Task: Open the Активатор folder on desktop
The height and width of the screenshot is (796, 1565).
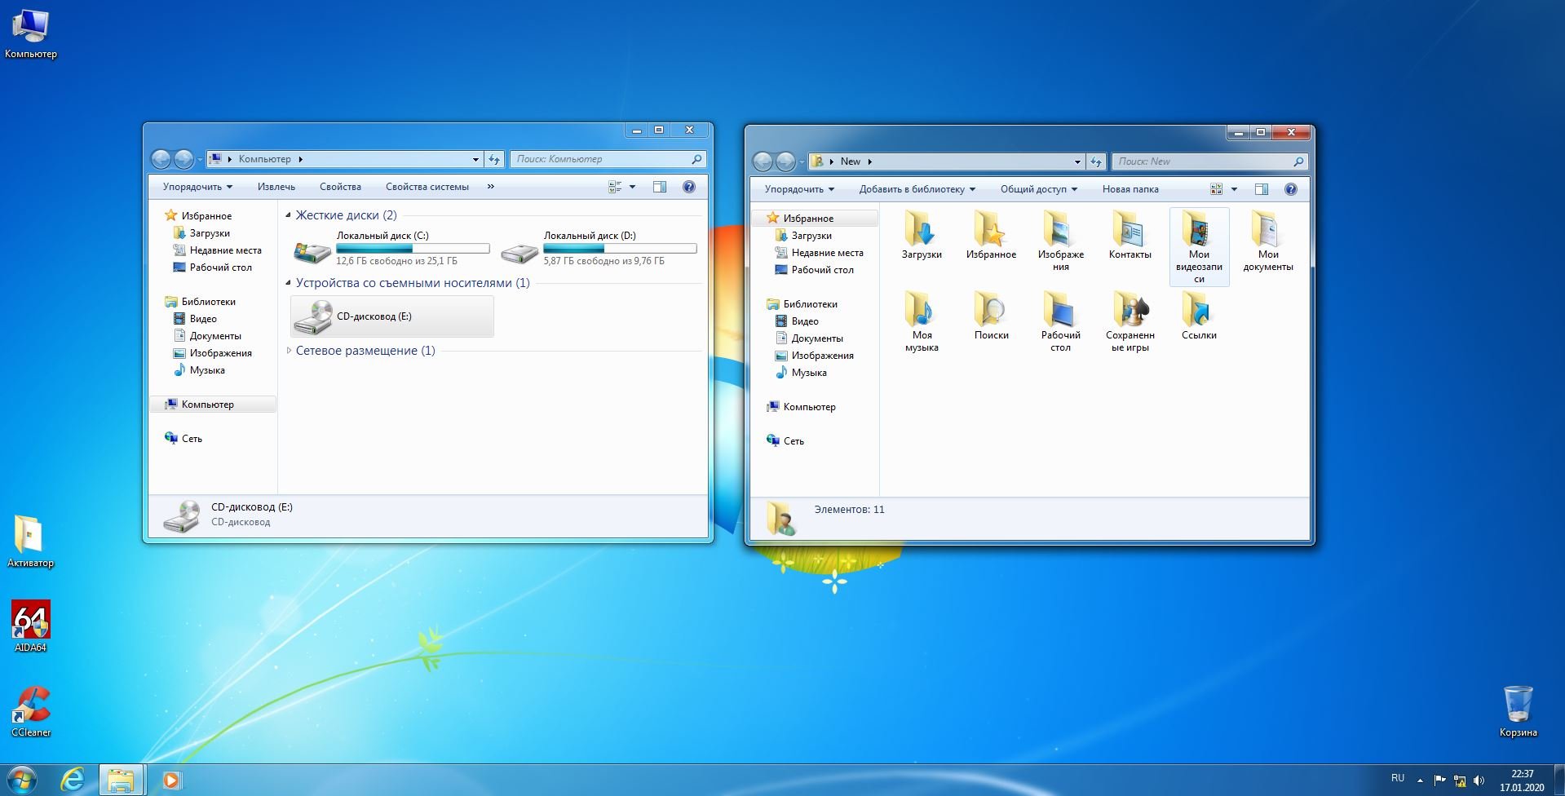Action: point(30,542)
